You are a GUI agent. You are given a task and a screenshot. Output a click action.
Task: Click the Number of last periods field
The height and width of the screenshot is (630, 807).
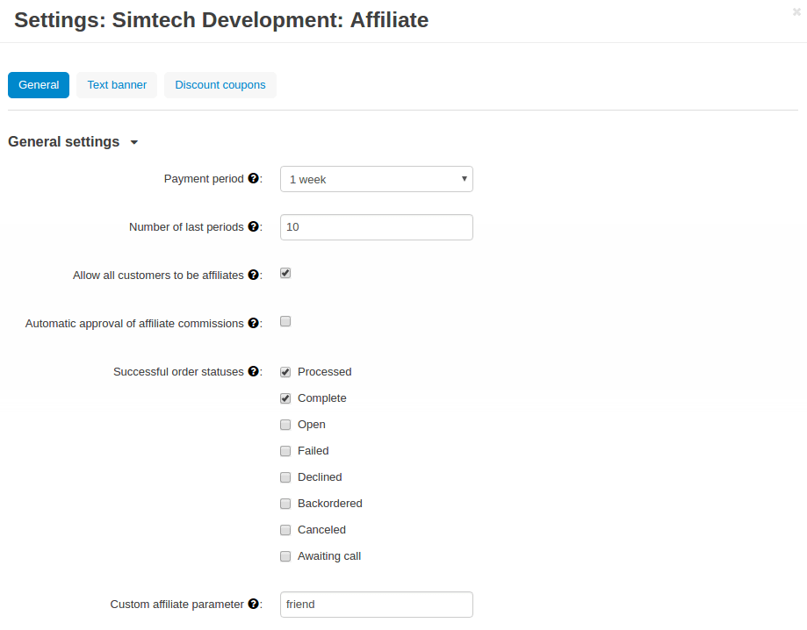[x=376, y=227]
